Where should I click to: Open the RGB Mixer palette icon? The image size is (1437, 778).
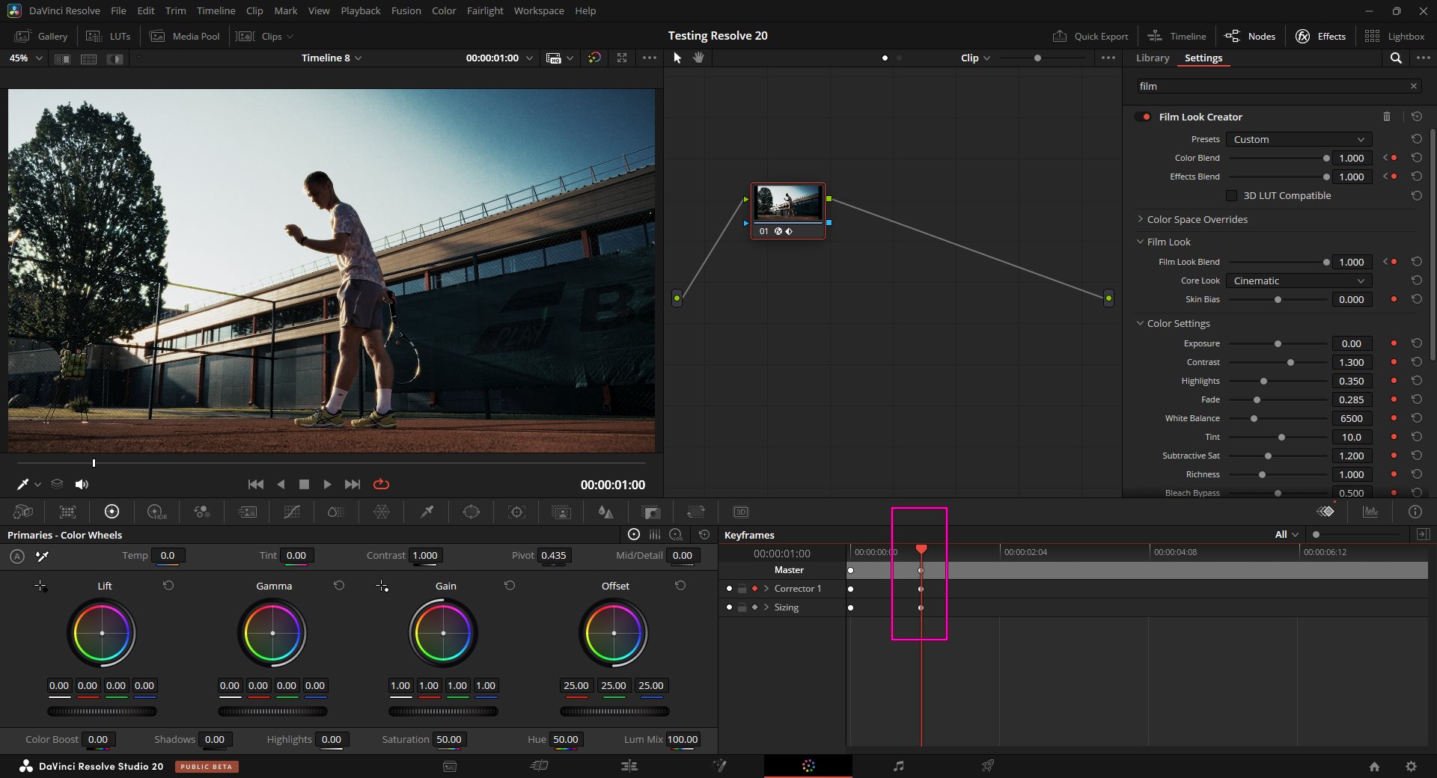click(202, 512)
